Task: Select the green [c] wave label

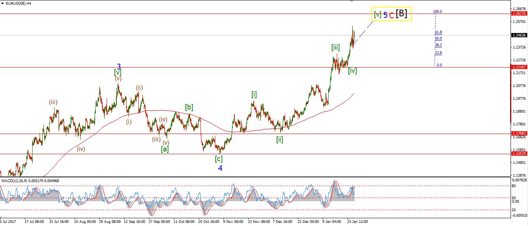Action: 219,158
